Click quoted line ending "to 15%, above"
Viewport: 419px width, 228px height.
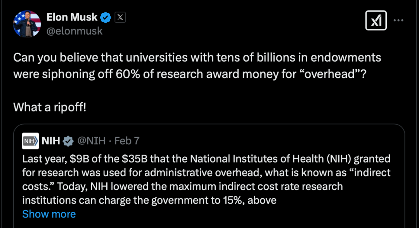pos(149,201)
